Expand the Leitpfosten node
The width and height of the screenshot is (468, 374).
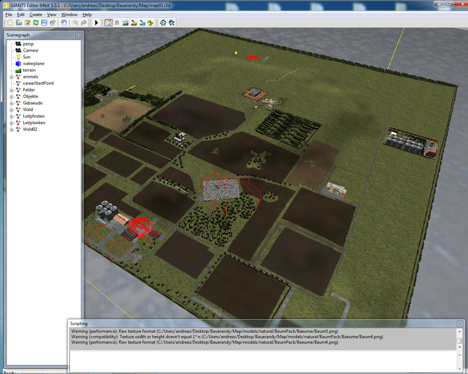[x=11, y=117]
